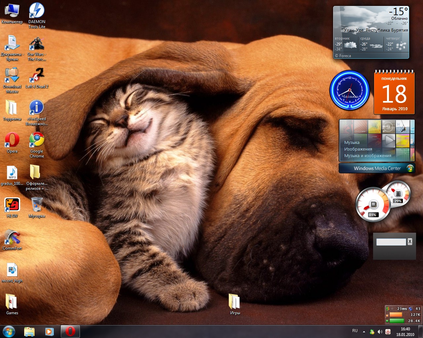Click the volume speaker tray icon
The height and width of the screenshot is (338, 423).
tap(380, 332)
